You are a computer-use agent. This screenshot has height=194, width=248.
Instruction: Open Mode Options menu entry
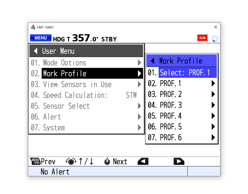86,63
